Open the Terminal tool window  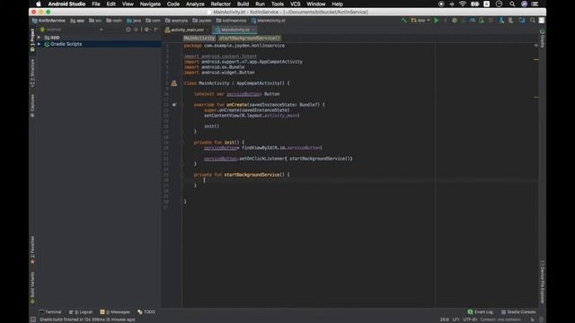[50, 312]
